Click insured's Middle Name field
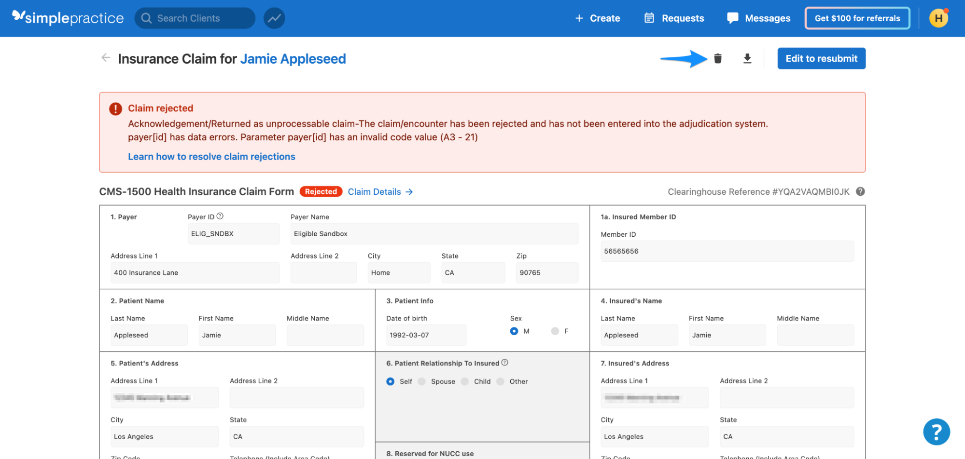This screenshot has height=459, width=965. [x=815, y=335]
